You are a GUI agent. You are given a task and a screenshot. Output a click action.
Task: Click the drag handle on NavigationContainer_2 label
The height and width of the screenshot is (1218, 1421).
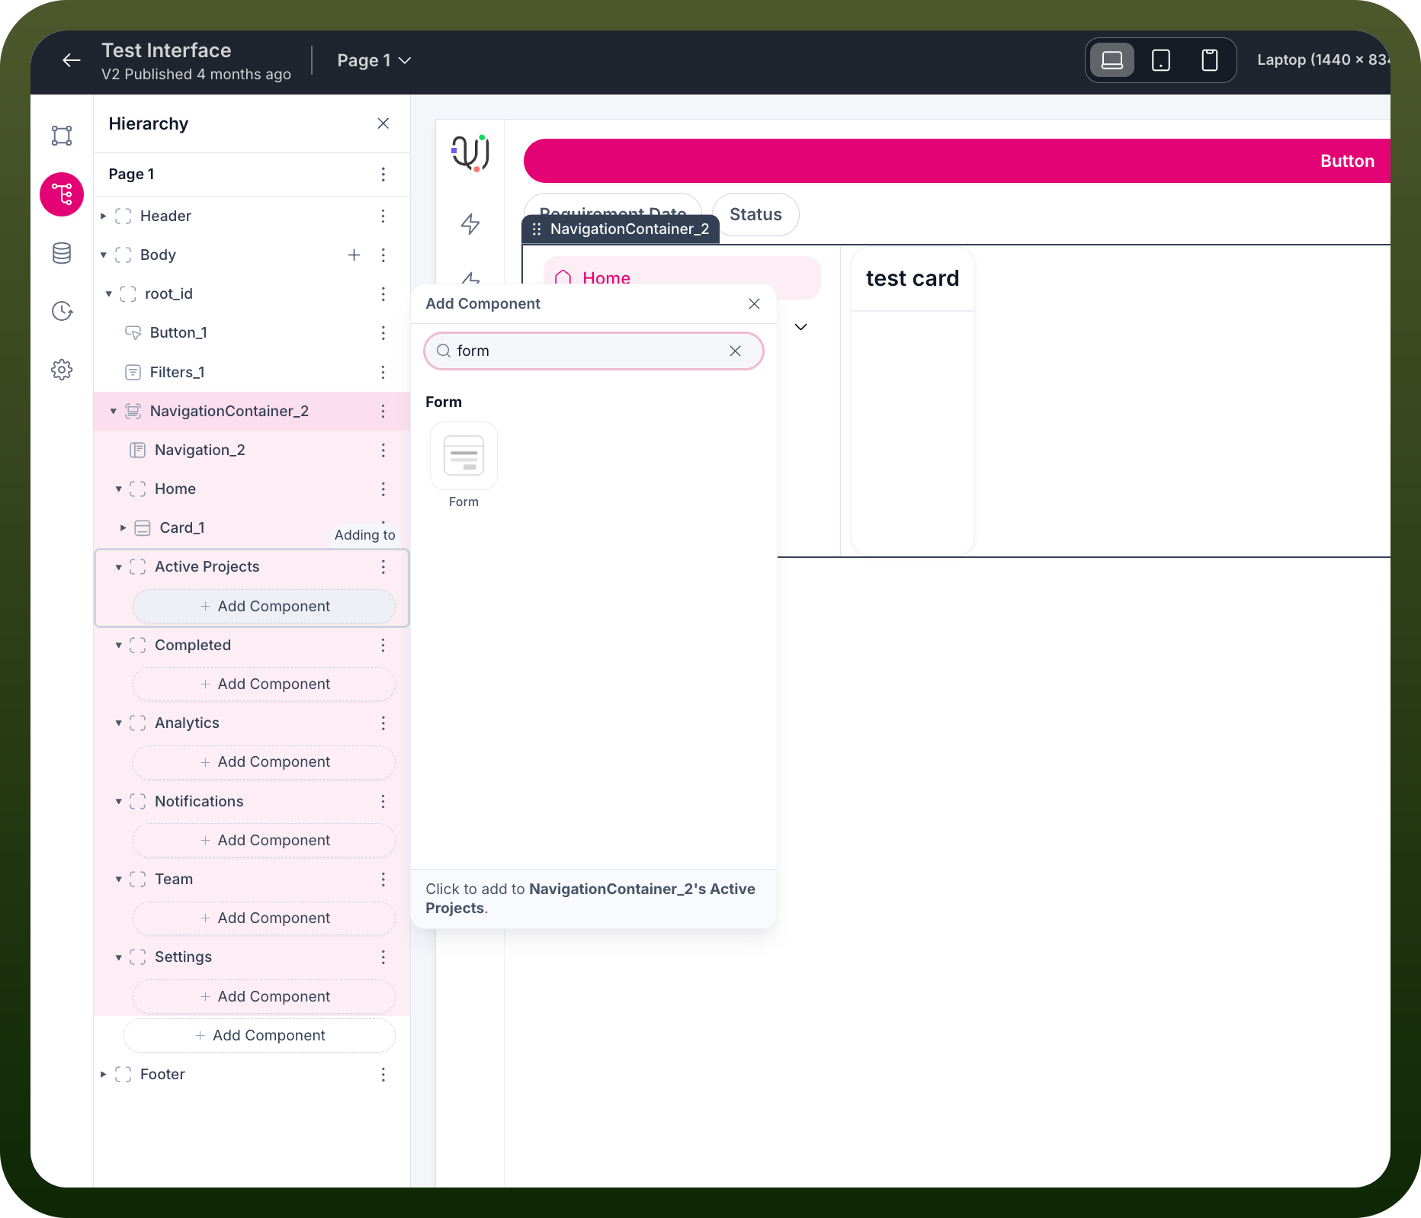(537, 229)
